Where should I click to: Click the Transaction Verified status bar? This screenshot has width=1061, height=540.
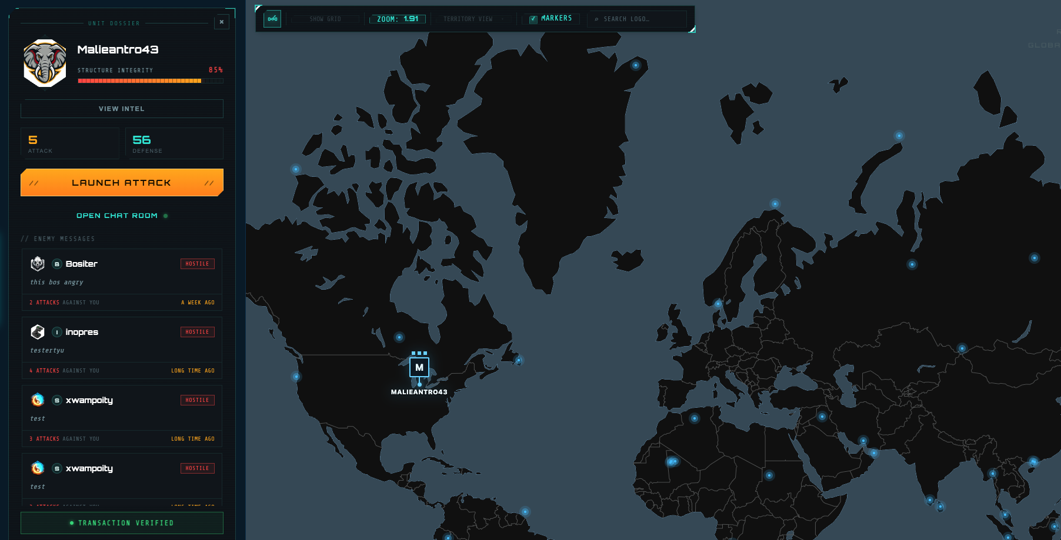[x=122, y=523]
